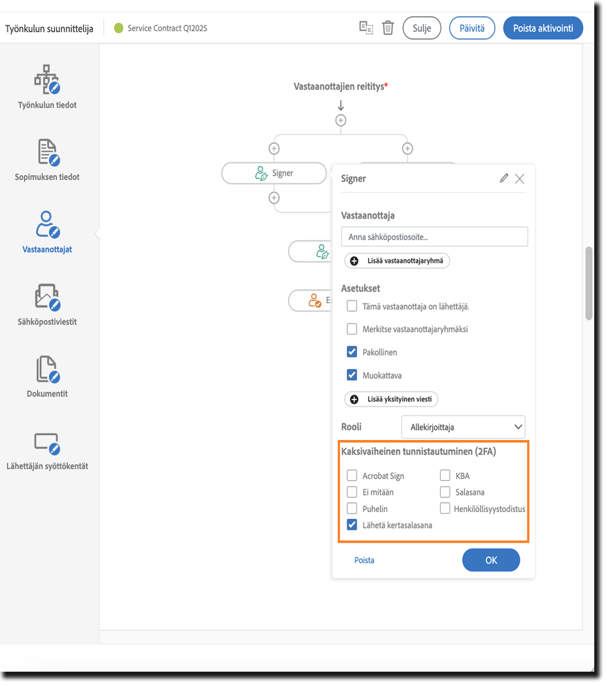
Task: Enable Tämä vastaanottaja on lähettäjä checkbox
Action: click(x=352, y=306)
